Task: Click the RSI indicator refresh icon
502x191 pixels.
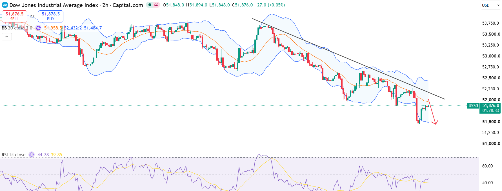Action: click(32, 155)
